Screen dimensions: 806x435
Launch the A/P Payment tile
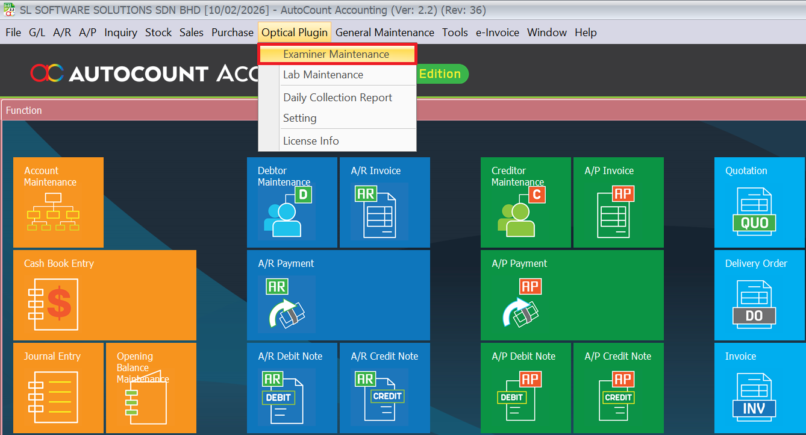click(x=572, y=295)
